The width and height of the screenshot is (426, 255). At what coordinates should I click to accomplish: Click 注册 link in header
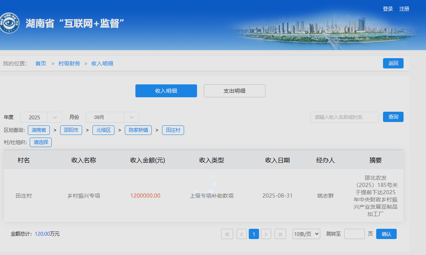click(x=404, y=9)
